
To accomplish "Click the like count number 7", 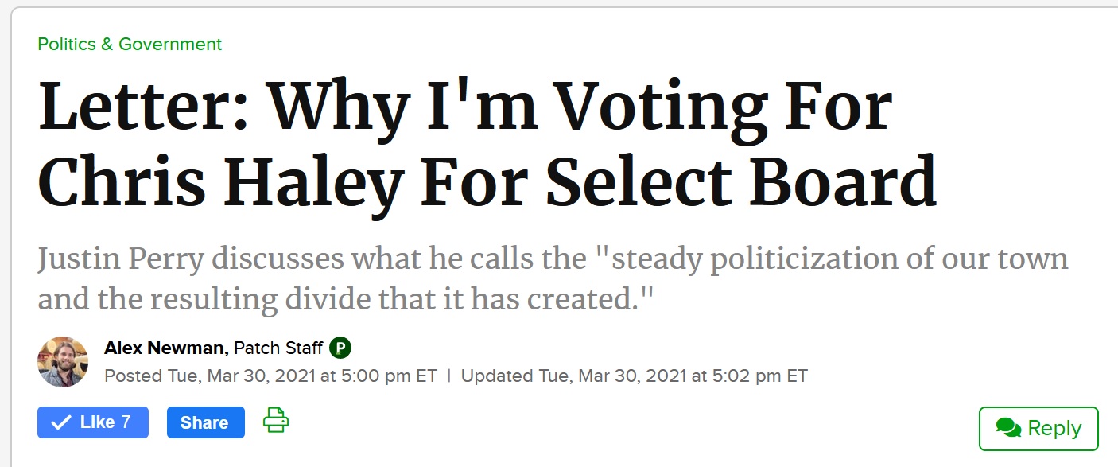I will (126, 422).
